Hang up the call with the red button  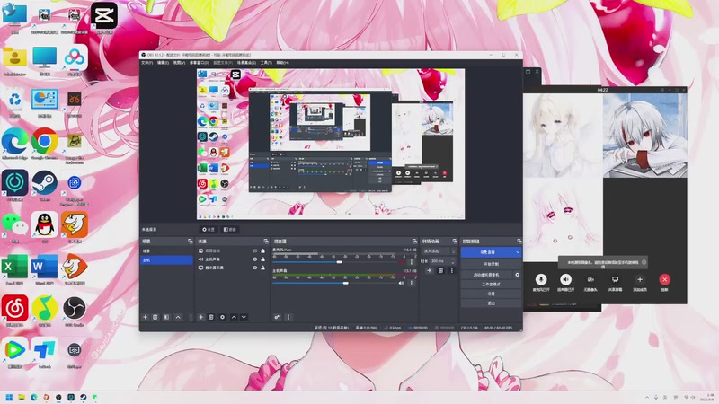tap(664, 279)
